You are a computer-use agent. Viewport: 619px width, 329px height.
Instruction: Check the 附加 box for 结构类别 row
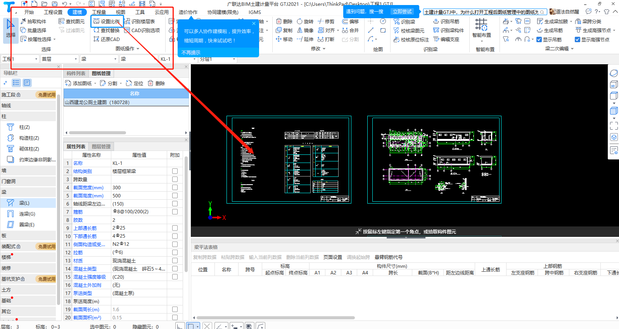175,171
